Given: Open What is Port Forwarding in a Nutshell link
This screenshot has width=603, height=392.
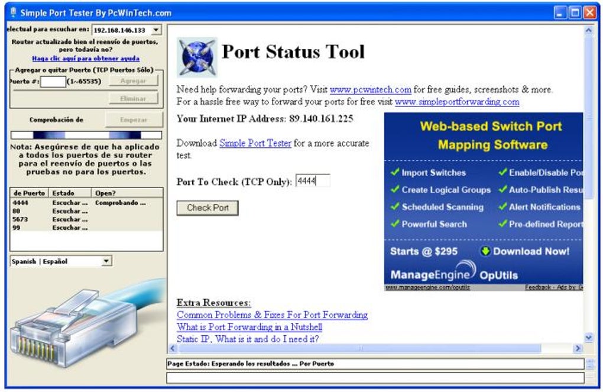Looking at the screenshot, I should coord(249,327).
